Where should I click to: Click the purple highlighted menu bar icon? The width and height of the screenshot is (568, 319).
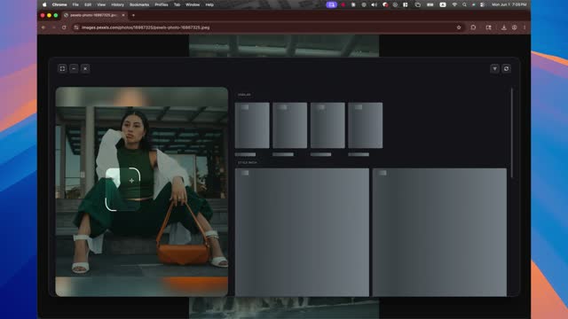pos(331,4)
